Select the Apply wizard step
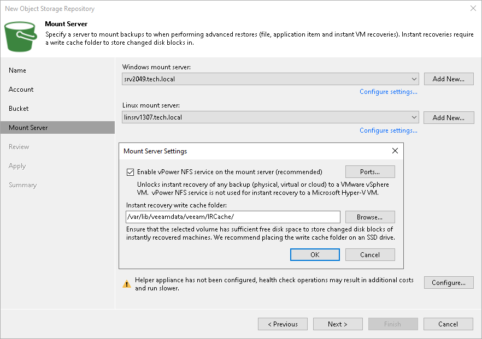The height and width of the screenshot is (339, 482). pyautogui.click(x=17, y=166)
